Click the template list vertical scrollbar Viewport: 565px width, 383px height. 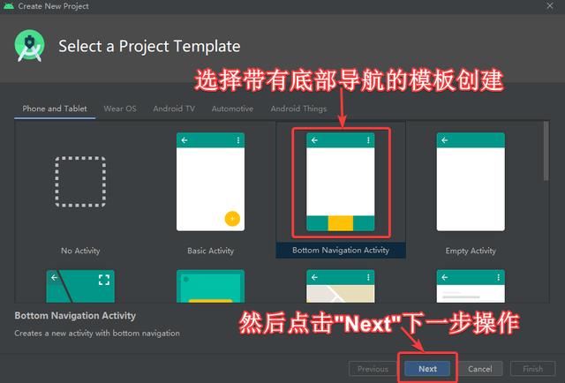pyautogui.click(x=546, y=151)
